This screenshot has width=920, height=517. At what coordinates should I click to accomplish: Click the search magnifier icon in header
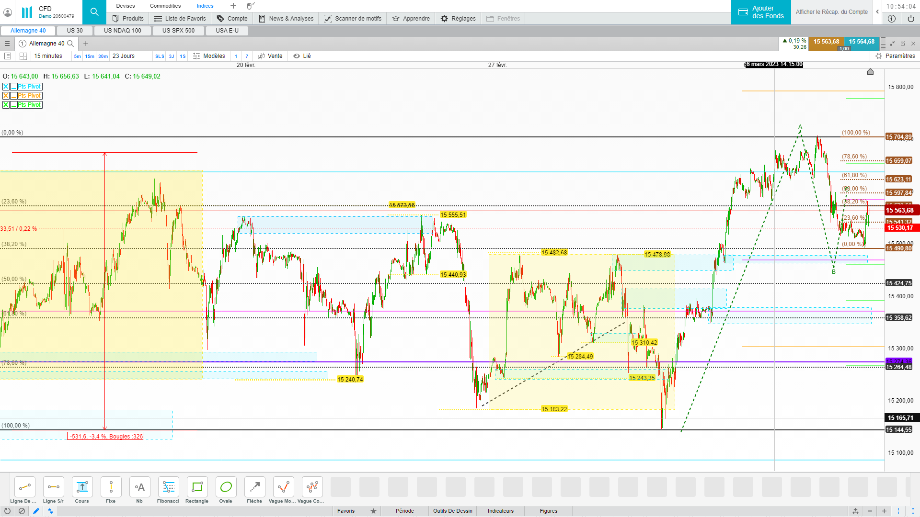[94, 12]
